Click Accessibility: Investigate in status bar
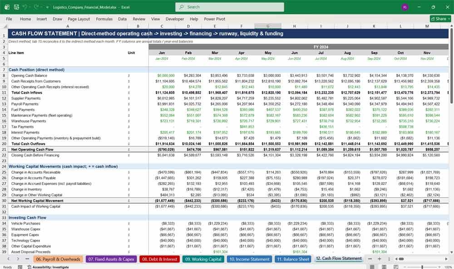This screenshot has height=269, width=454. [x=48, y=267]
